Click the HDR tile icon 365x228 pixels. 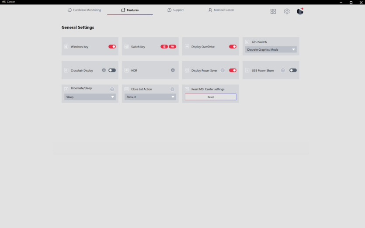[x=126, y=70]
